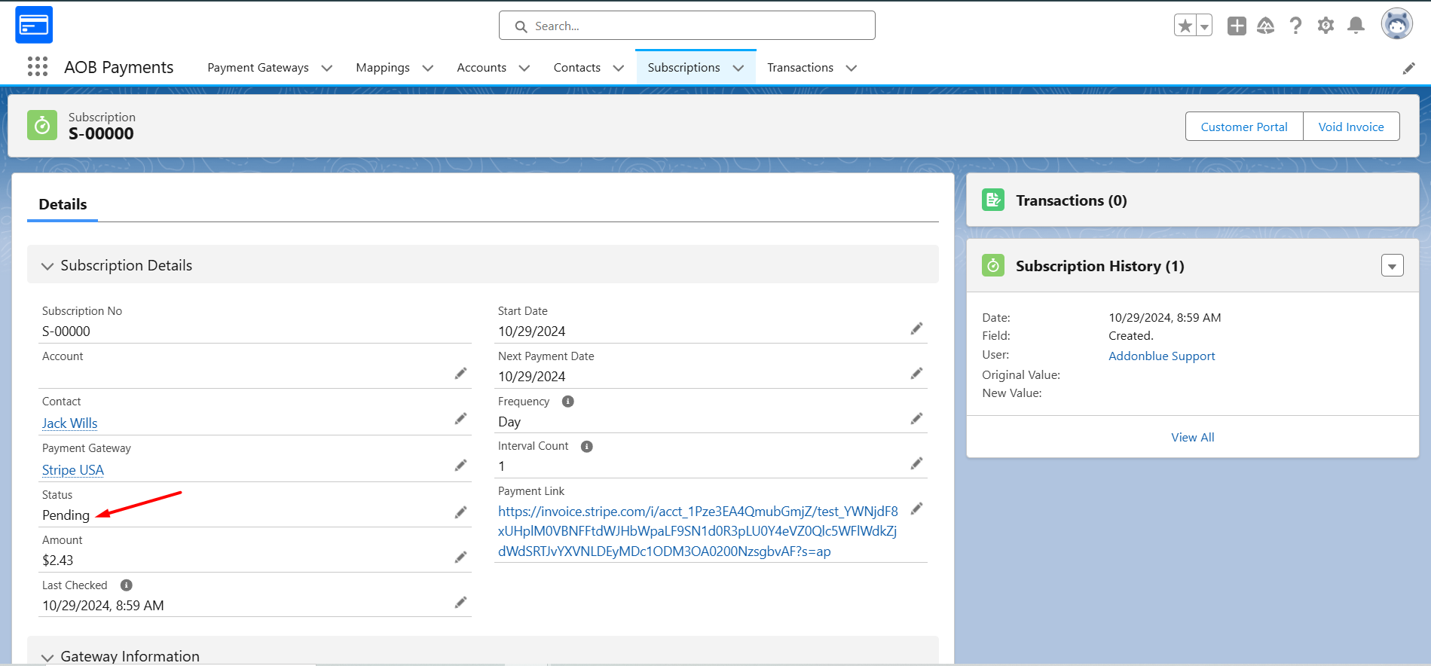
Task: Open the Jack Wills contact link
Action: pyautogui.click(x=70, y=423)
